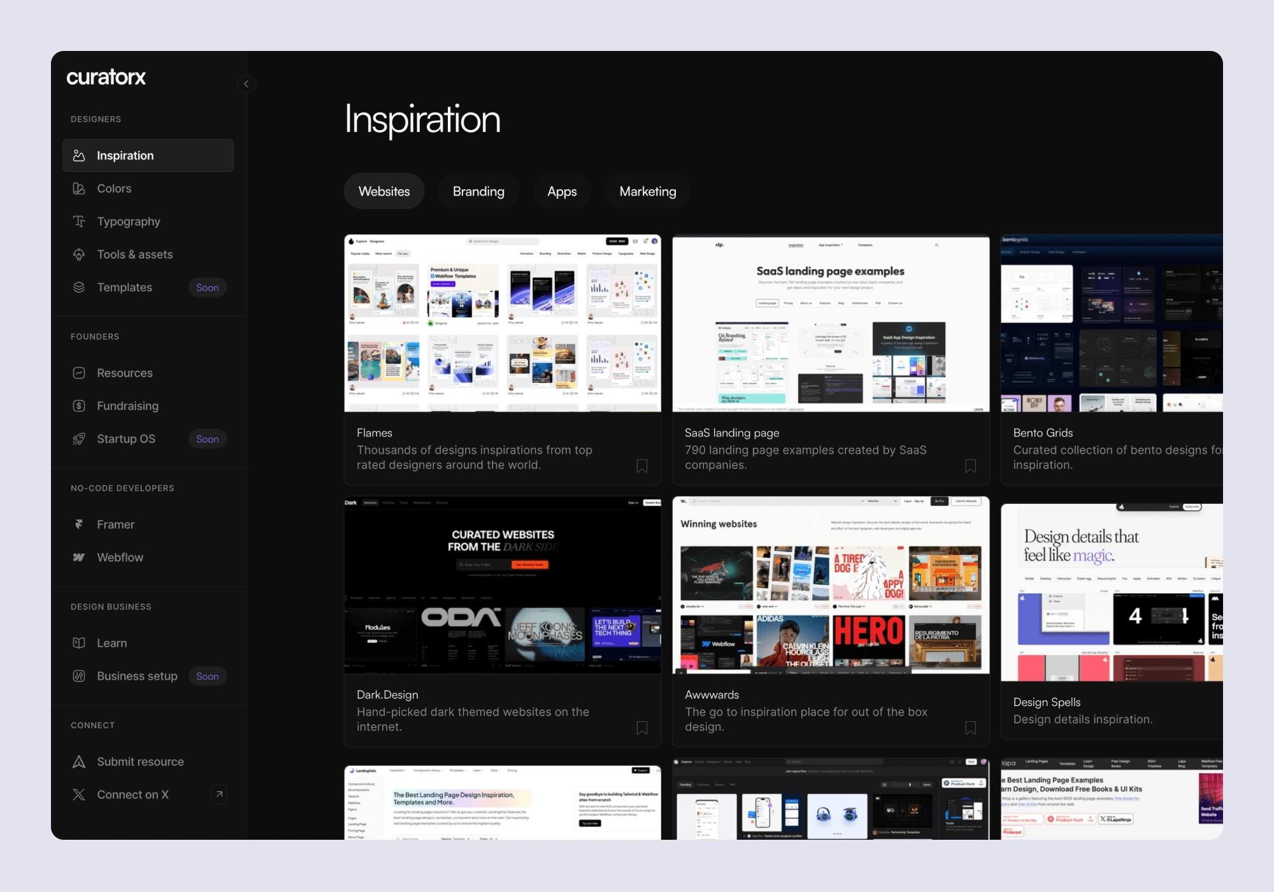Viewport: 1274px width, 892px height.
Task: Click the Awwwards Winning websites thumbnail
Action: pyautogui.click(x=831, y=585)
